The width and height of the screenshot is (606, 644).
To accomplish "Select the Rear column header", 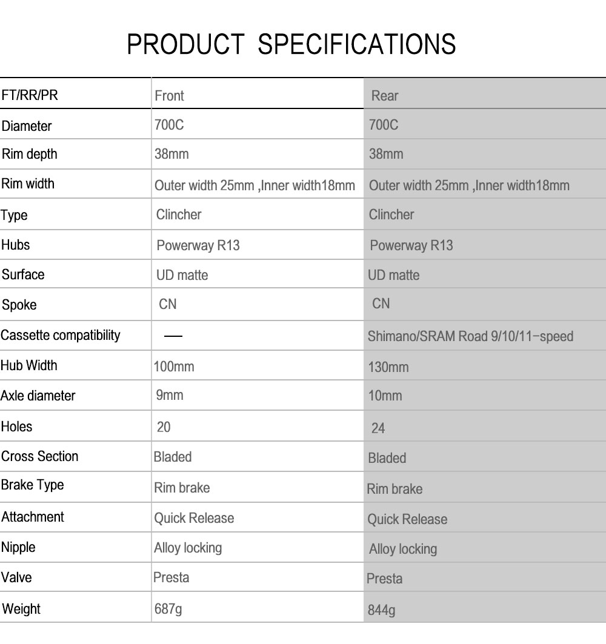I will (385, 96).
